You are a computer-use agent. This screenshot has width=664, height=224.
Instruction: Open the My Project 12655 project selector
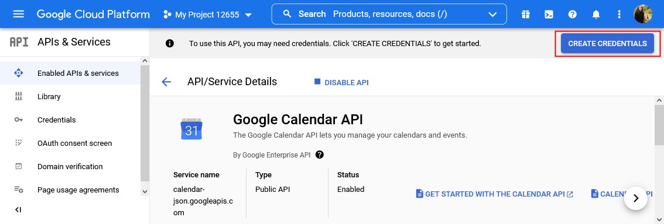(x=207, y=15)
